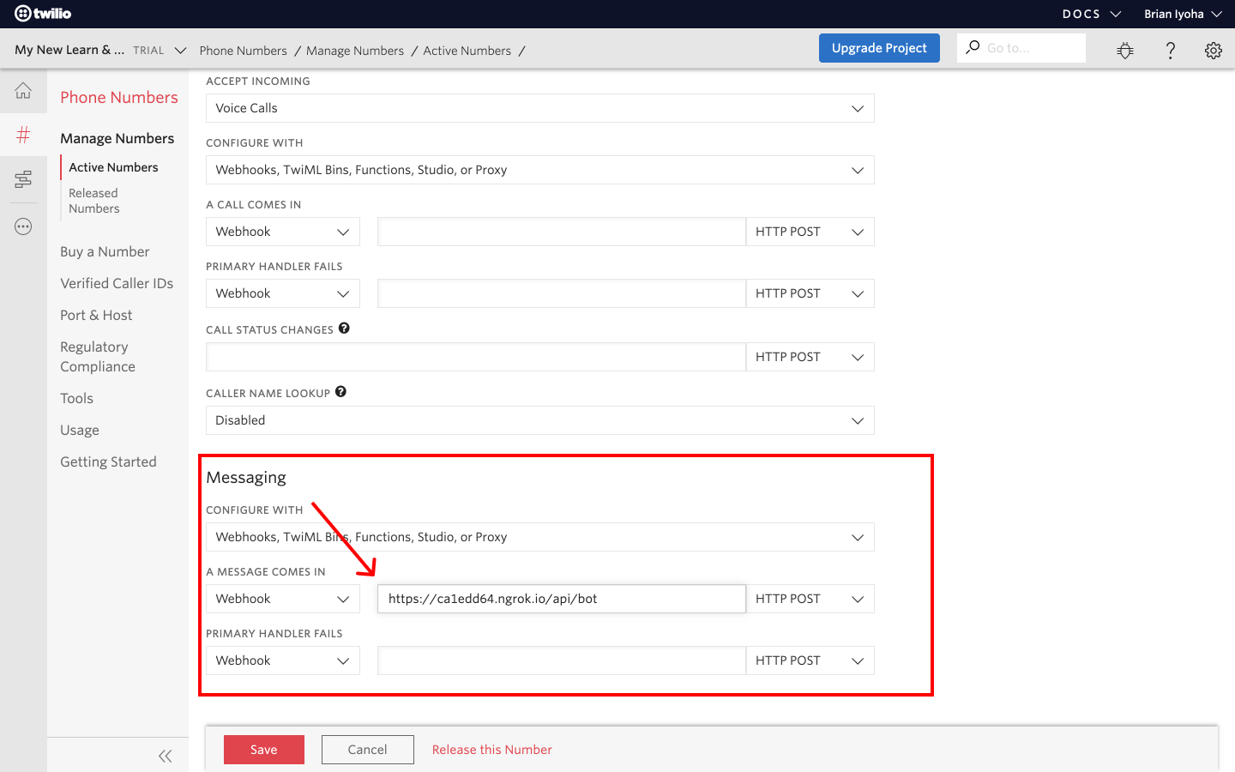
Task: Open the Studio flows icon in sidebar
Action: click(23, 179)
